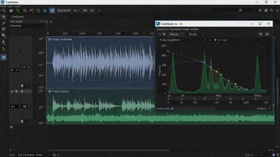
Task: Open the dropdown arrow in the bottom status bar
Action: click(49, 155)
